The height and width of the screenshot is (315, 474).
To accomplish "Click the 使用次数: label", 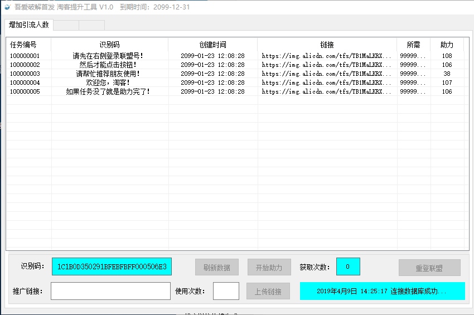I will click(x=190, y=291).
